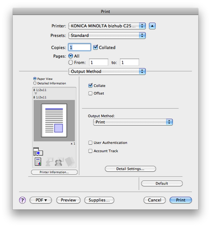Open the Printer dropdown list

point(107,26)
